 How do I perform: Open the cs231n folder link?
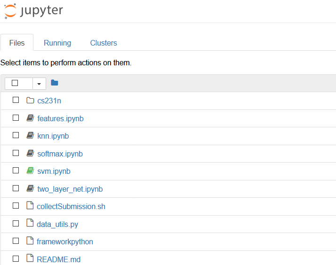pos(49,101)
